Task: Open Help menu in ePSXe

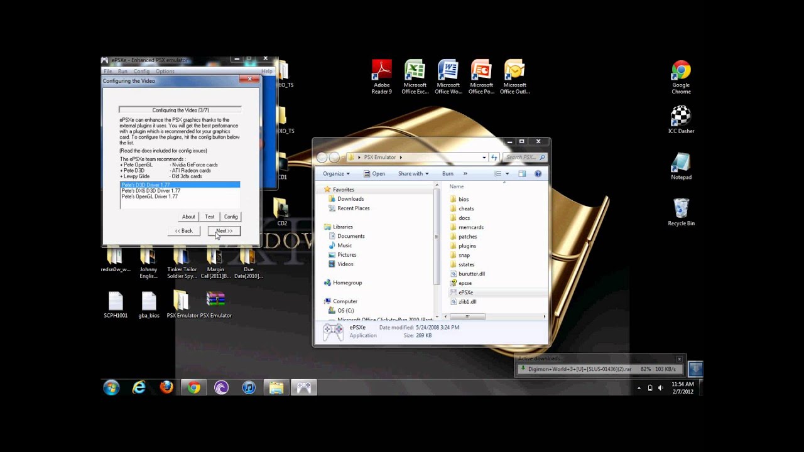Action: pyautogui.click(x=267, y=72)
